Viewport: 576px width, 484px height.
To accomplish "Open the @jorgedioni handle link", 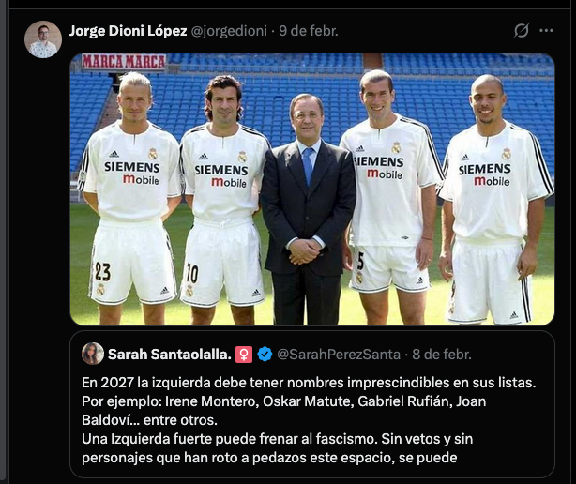I will pos(229,31).
